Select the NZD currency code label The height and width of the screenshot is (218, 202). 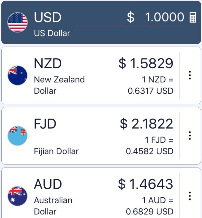pyautogui.click(x=48, y=64)
